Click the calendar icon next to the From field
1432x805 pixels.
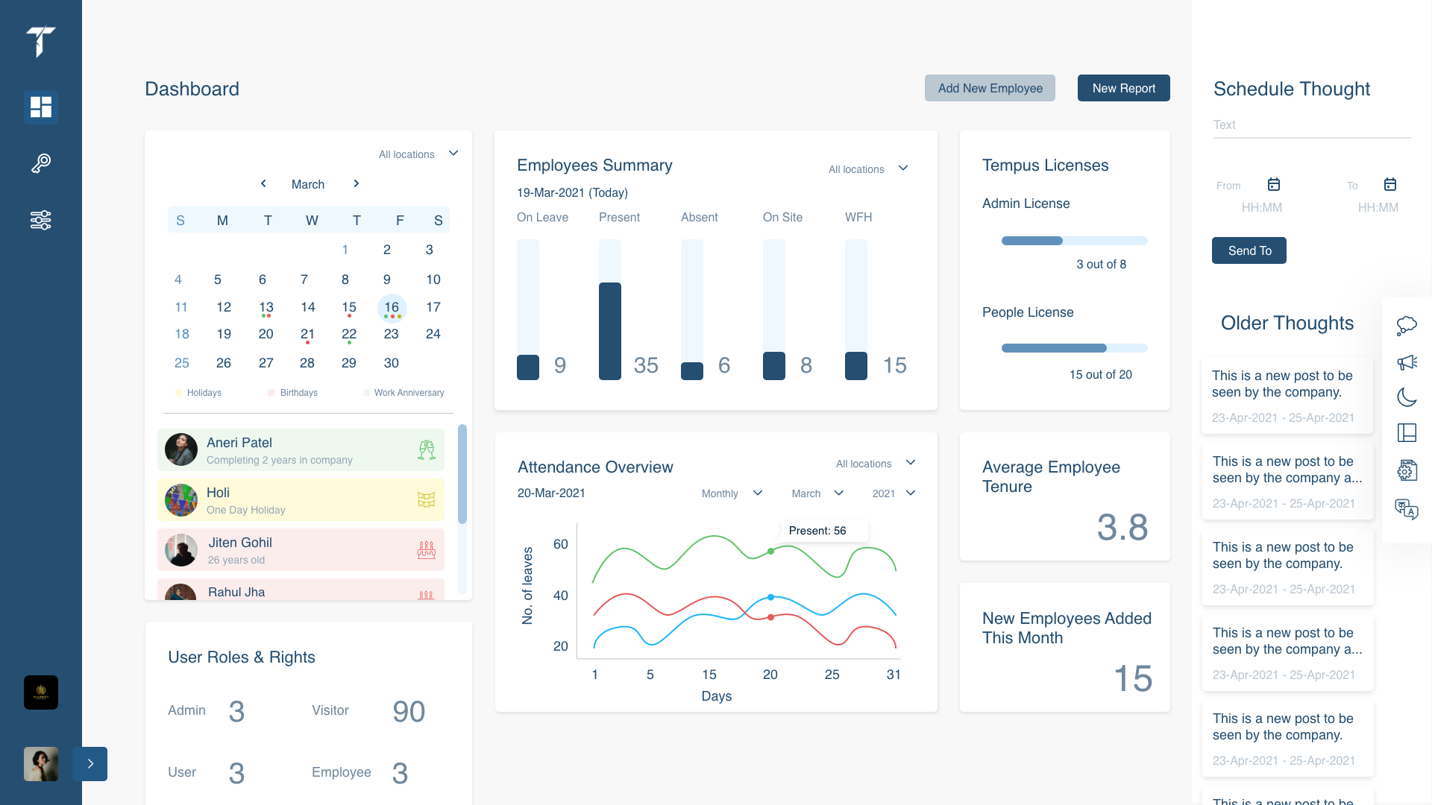click(1273, 184)
